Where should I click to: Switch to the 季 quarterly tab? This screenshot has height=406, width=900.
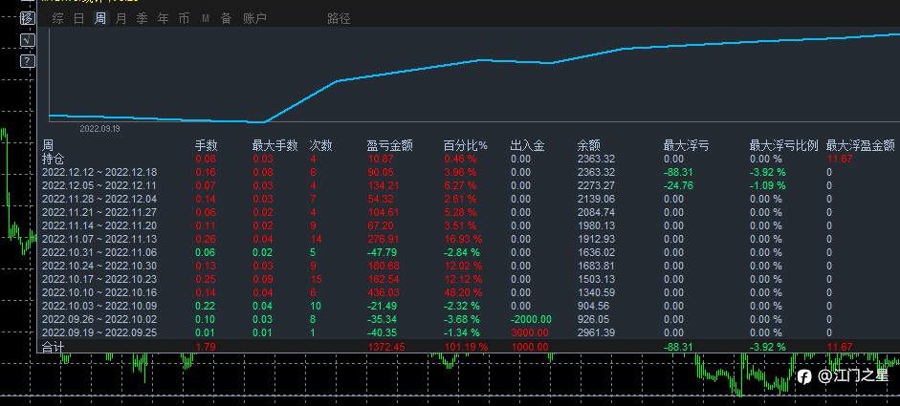pos(142,18)
